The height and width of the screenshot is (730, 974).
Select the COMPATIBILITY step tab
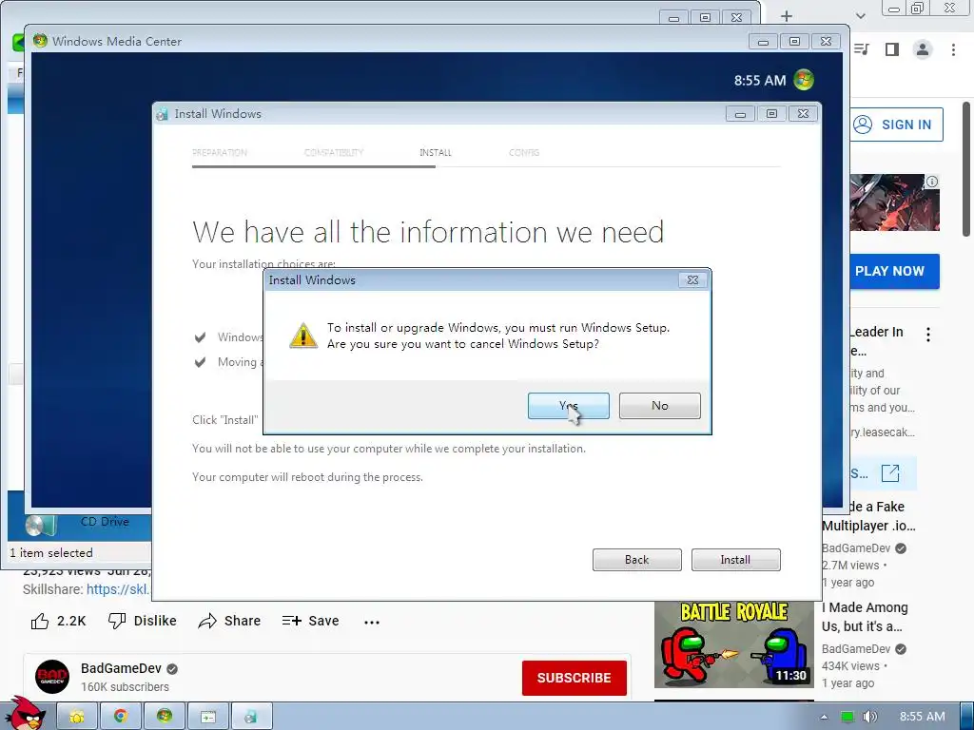[334, 152]
